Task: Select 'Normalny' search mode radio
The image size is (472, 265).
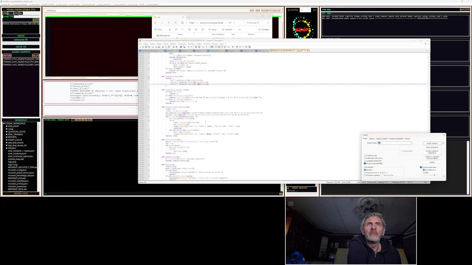Action: click(x=365, y=170)
